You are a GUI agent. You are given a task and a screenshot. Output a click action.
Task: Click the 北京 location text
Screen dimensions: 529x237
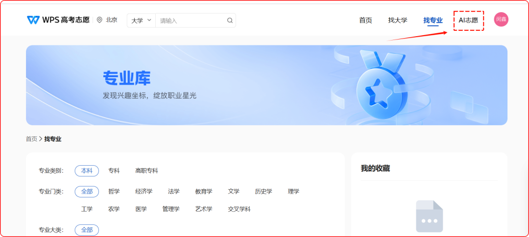tap(112, 20)
